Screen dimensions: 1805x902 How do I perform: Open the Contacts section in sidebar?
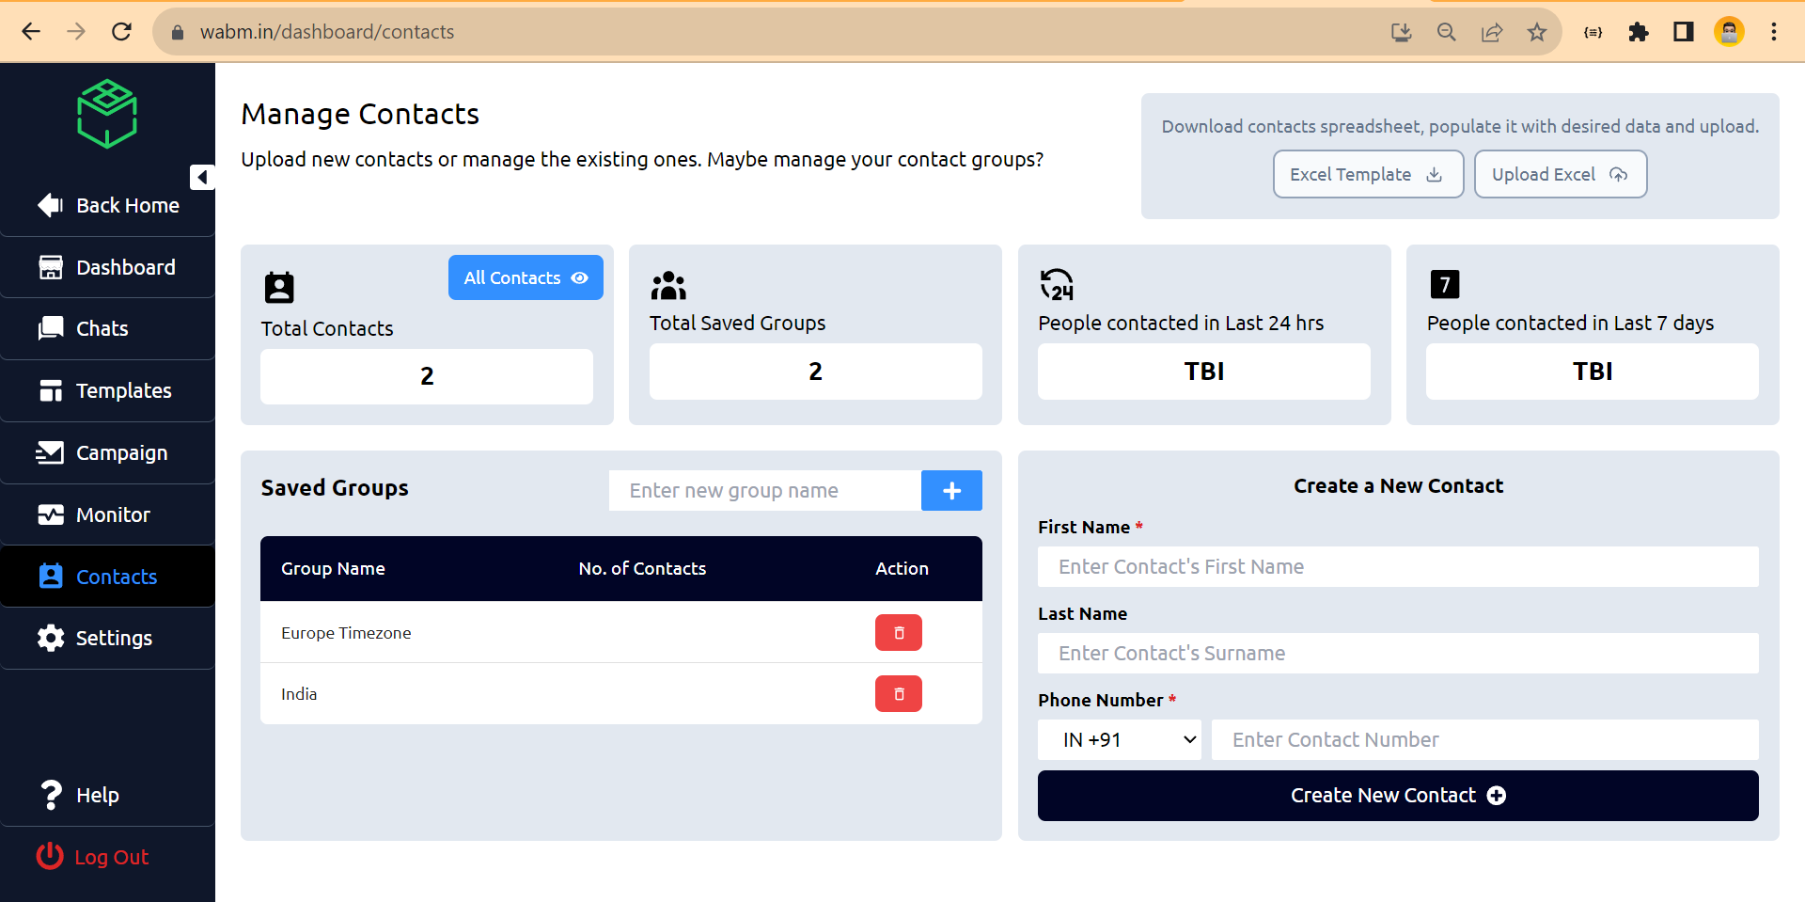pyautogui.click(x=107, y=576)
